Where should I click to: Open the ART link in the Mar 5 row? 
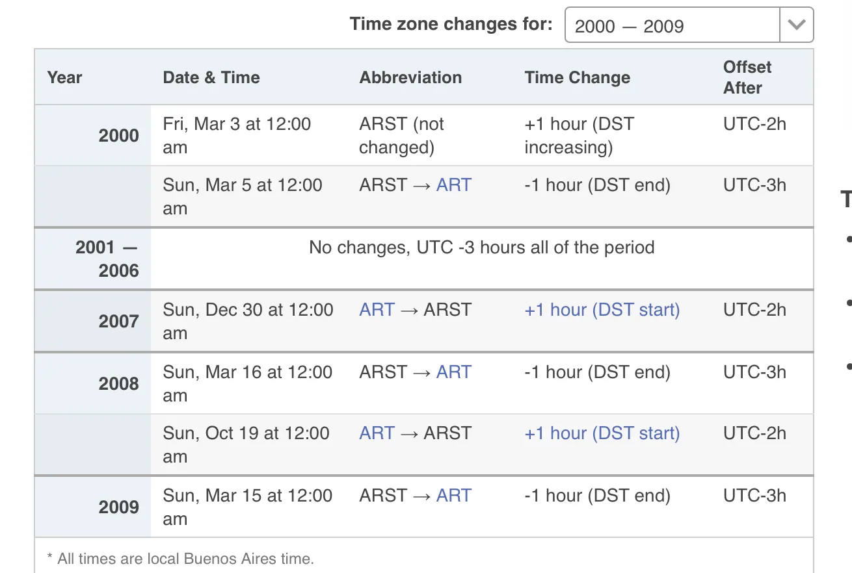click(453, 185)
